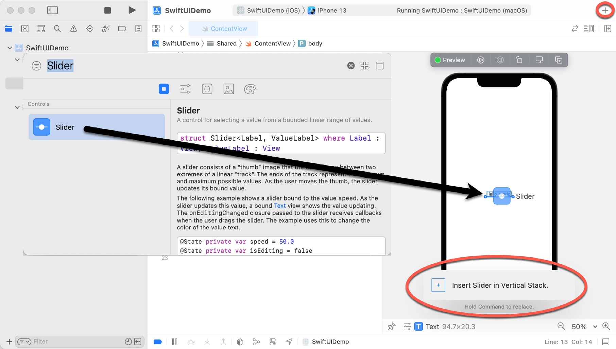Viewport: 616px width, 349px height.
Task: Open the related items grid menu
Action: tap(156, 29)
